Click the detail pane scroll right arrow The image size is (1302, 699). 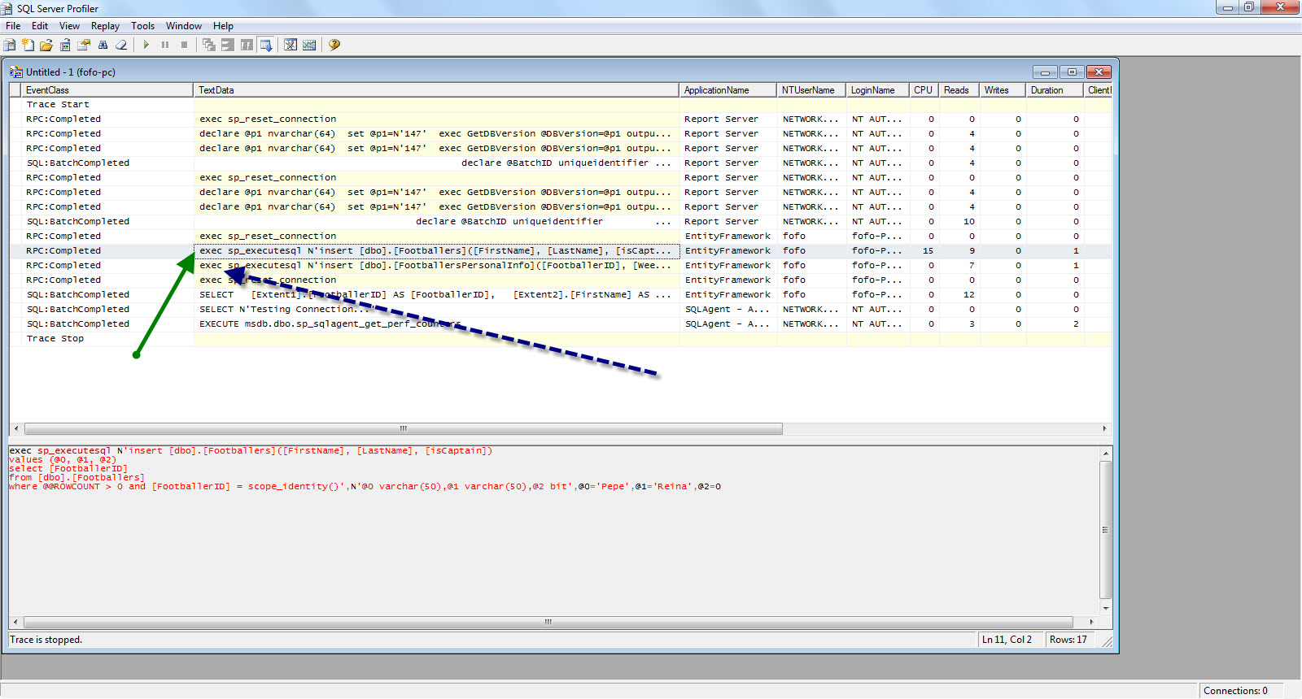(1091, 622)
